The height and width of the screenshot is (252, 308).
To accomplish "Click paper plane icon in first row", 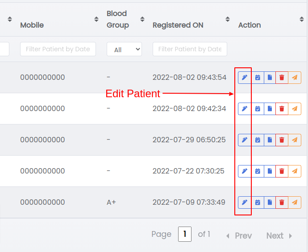I will [295, 78].
